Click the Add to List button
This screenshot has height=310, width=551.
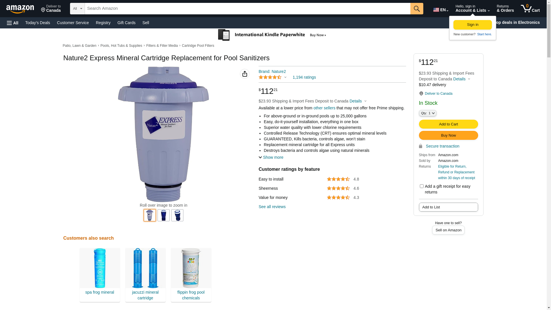pyautogui.click(x=448, y=207)
